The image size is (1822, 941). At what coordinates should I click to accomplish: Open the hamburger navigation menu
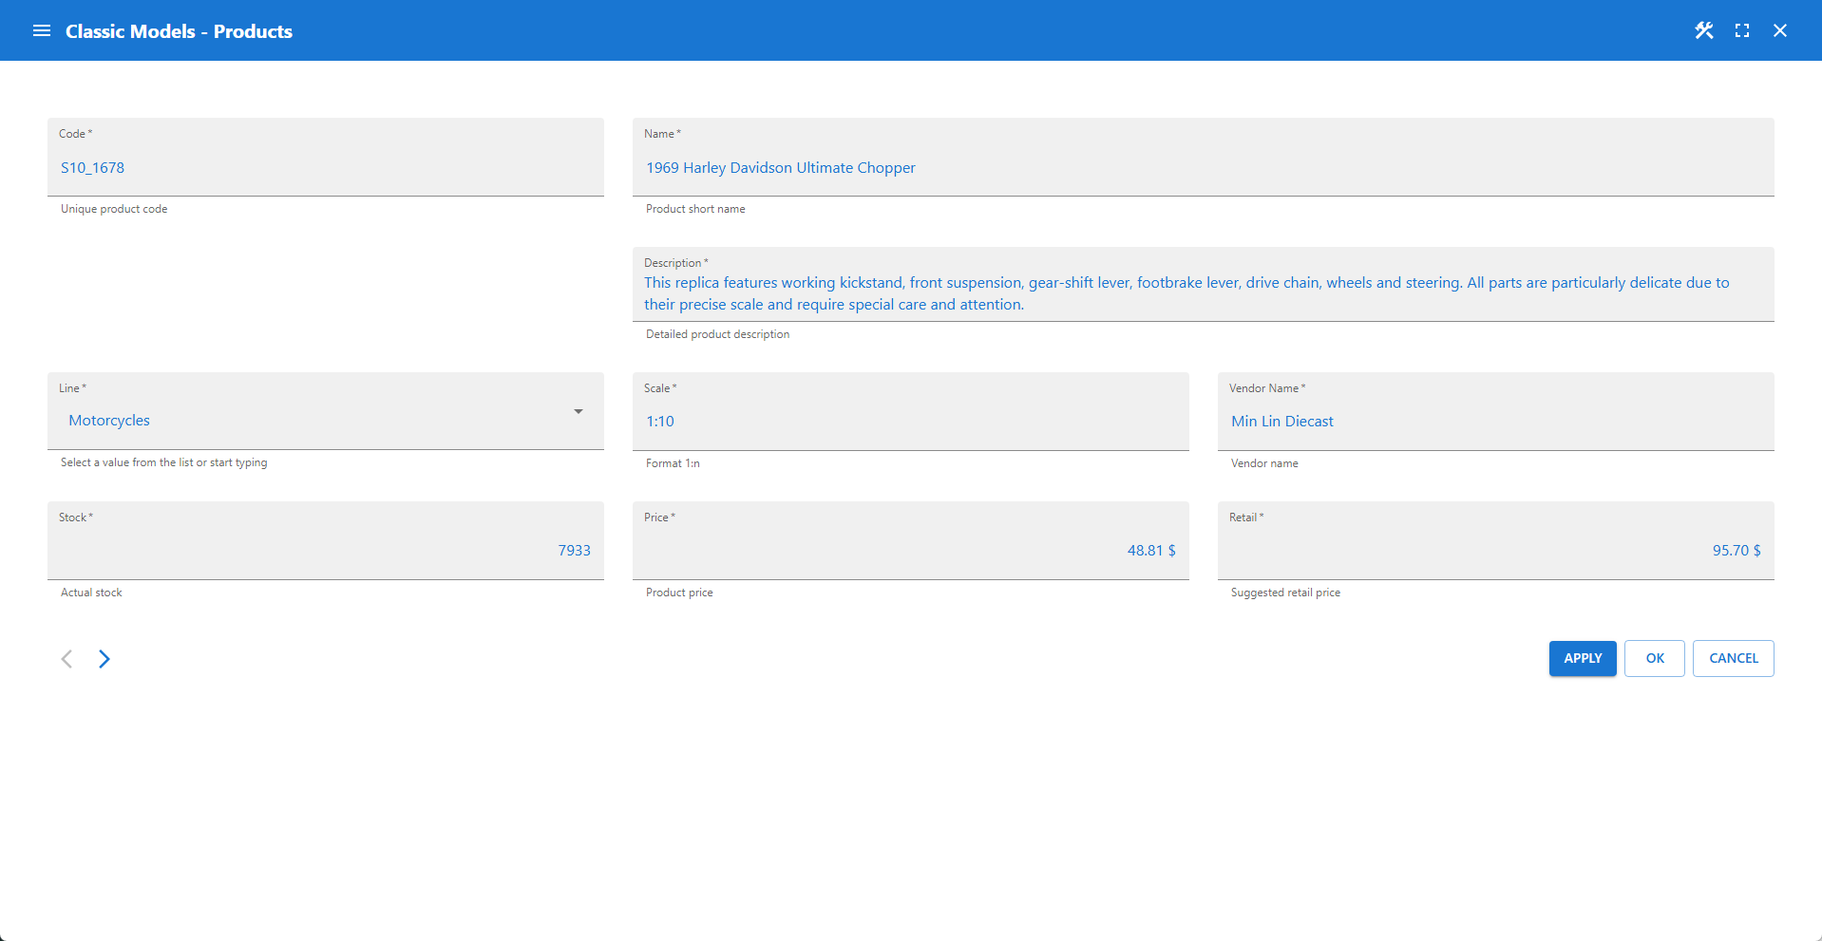click(42, 31)
